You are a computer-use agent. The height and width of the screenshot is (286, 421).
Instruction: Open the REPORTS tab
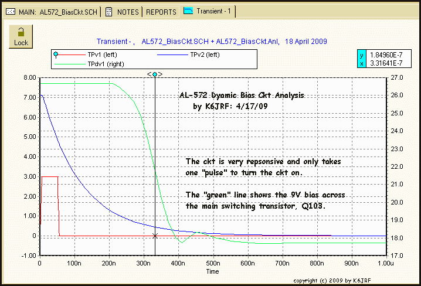(161, 12)
